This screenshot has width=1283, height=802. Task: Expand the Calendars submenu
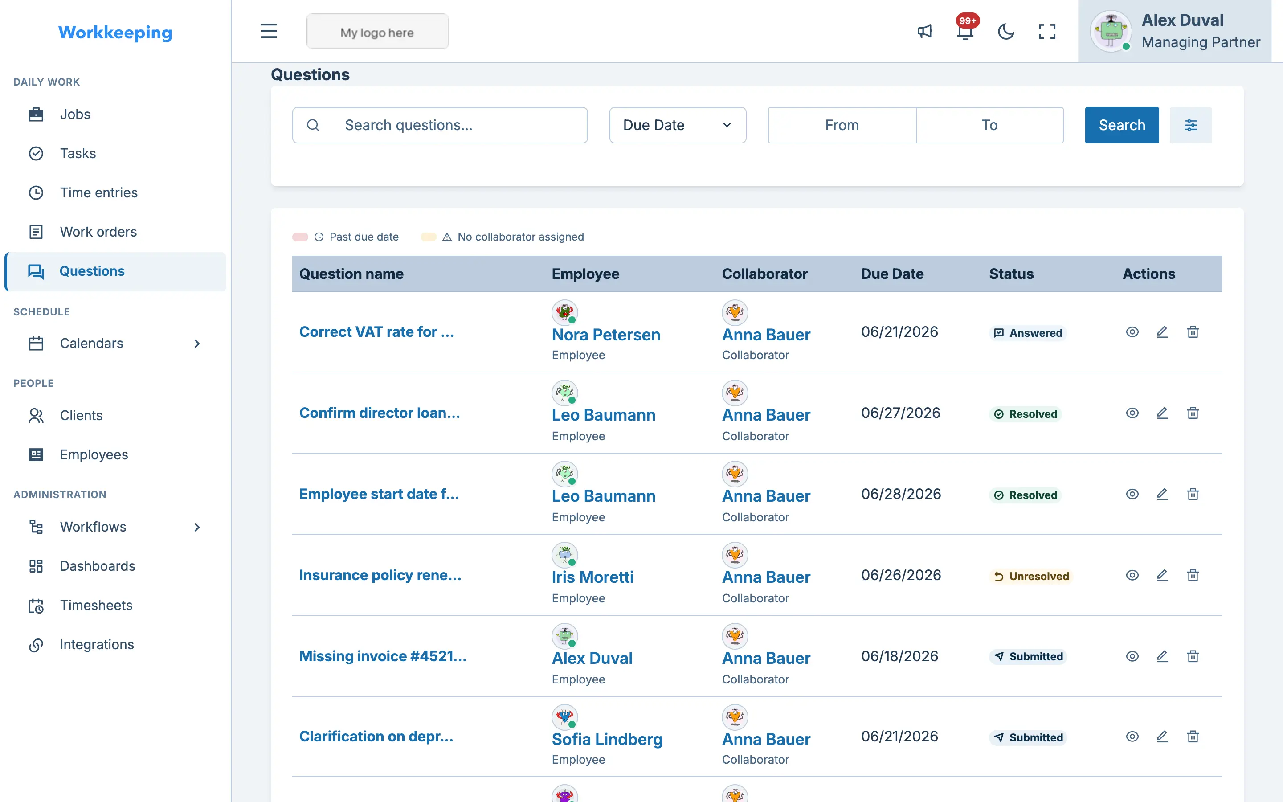click(x=197, y=344)
